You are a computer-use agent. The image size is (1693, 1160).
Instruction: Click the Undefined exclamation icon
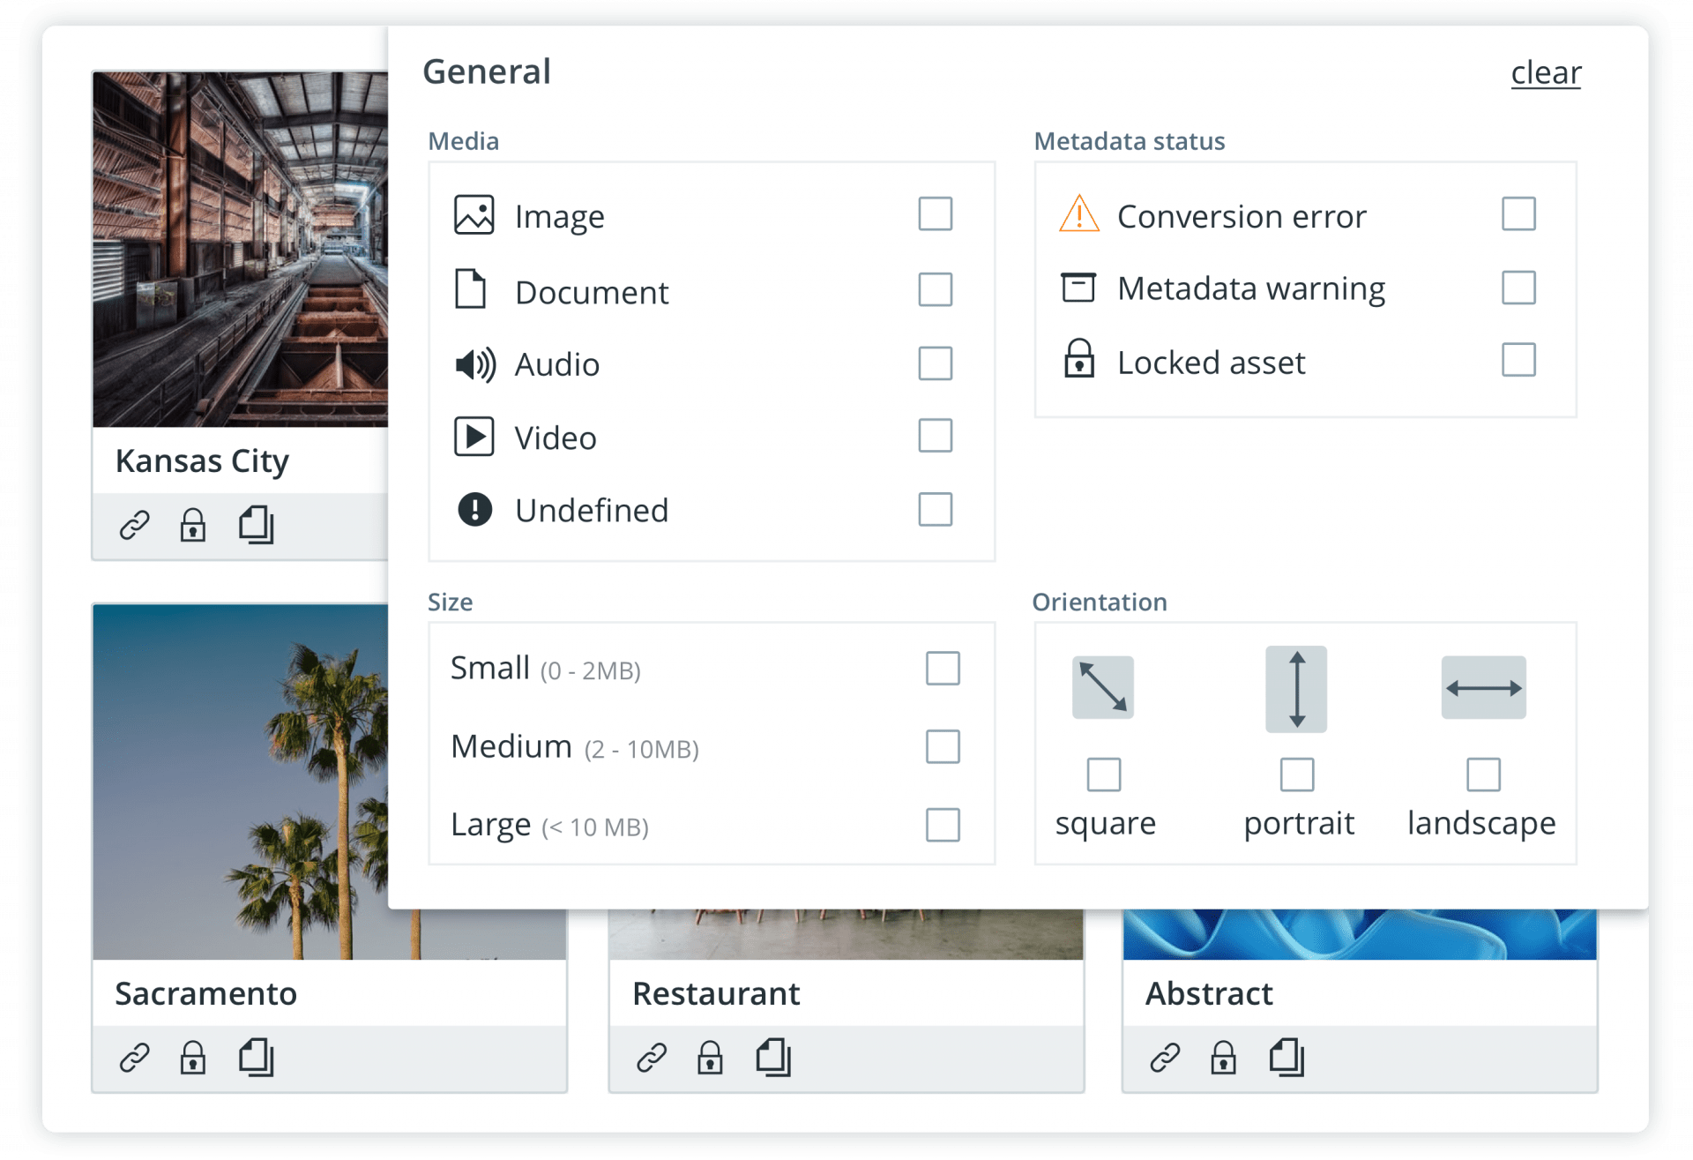click(x=474, y=510)
